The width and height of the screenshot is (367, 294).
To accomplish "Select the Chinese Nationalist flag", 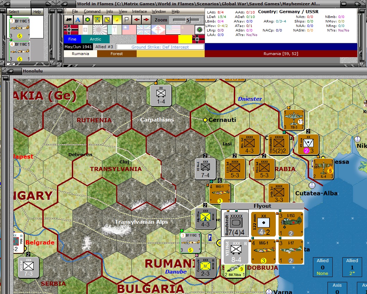I will (x=129, y=30).
